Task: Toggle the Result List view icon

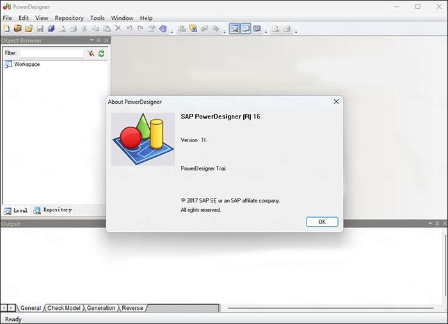Action: (257, 29)
